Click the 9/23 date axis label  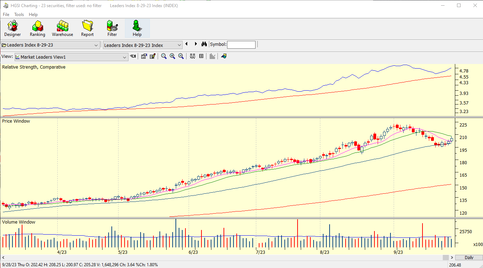(398, 252)
